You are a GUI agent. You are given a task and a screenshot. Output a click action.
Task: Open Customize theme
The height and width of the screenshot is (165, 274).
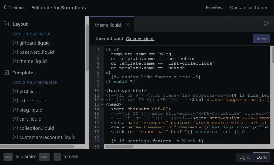(248, 7)
